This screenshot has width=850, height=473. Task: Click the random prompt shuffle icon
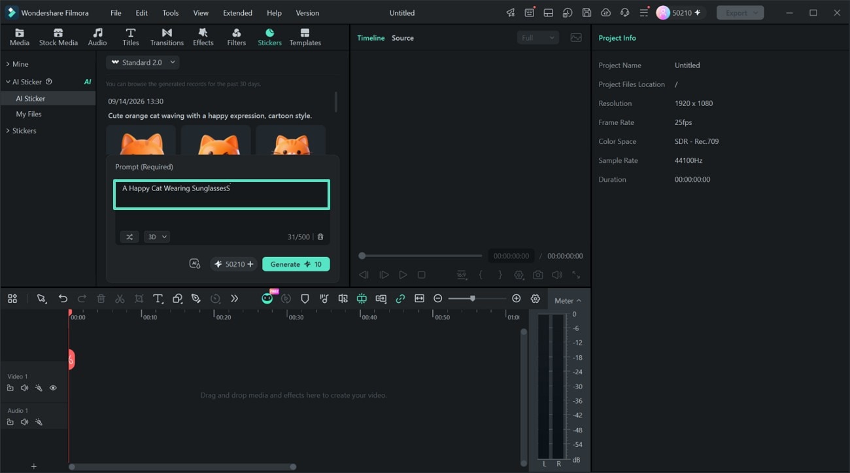pos(129,237)
